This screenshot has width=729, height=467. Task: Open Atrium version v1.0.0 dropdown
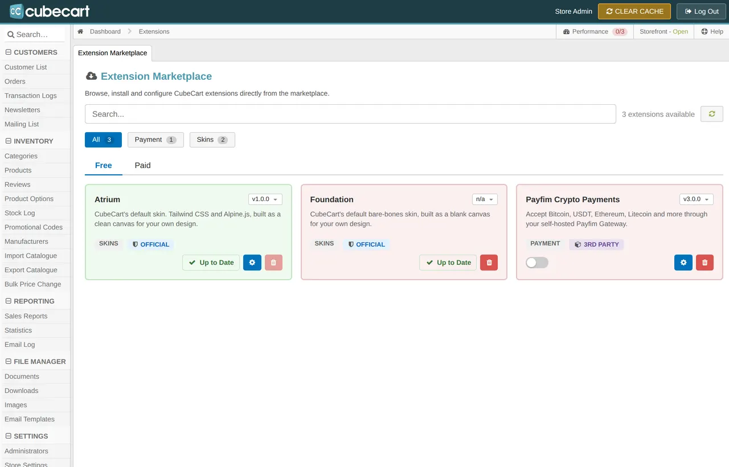click(x=265, y=199)
